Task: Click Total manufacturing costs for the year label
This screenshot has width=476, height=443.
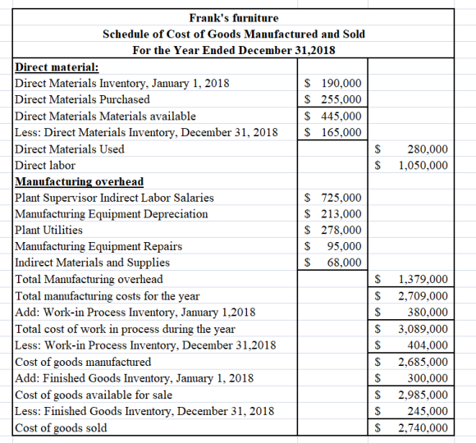Action: (108, 296)
